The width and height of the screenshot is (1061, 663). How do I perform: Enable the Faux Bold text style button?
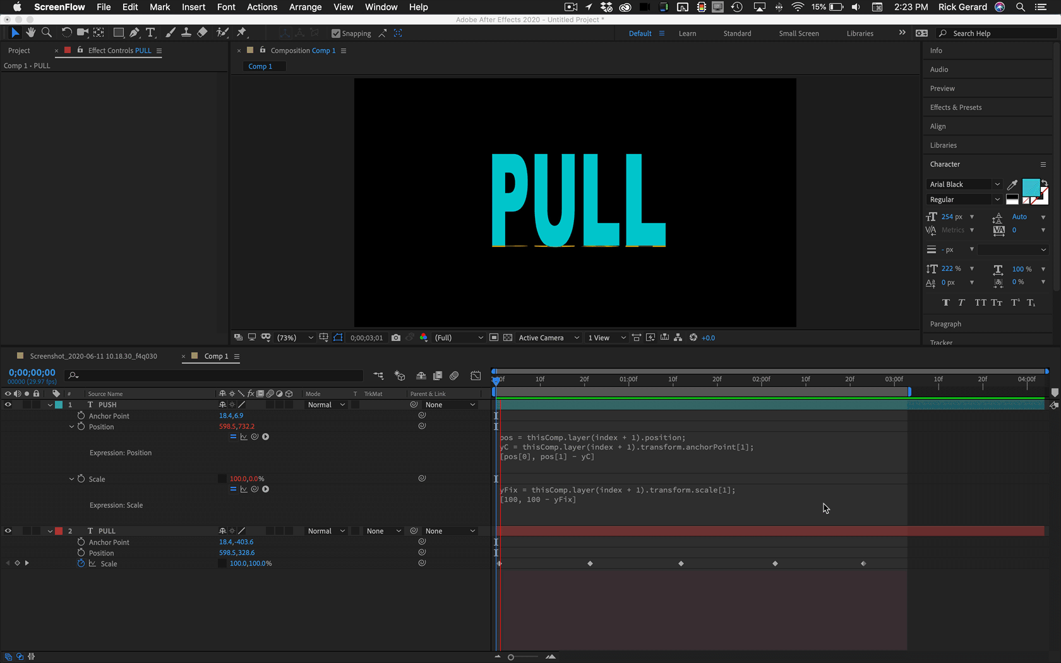coord(945,302)
